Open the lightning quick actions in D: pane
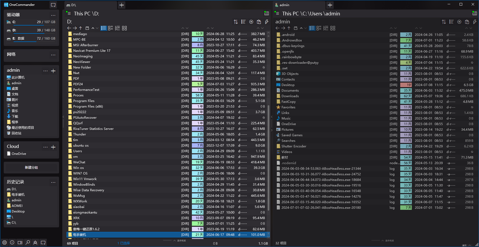The height and width of the screenshot is (247, 479). coord(266,22)
